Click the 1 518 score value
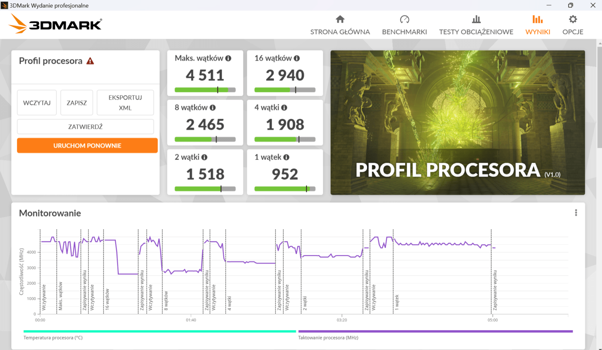Screen dimensions: 602x350 tap(205, 174)
